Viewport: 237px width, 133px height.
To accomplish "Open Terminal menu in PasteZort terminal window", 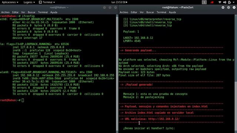I will [x=161, y=12].
